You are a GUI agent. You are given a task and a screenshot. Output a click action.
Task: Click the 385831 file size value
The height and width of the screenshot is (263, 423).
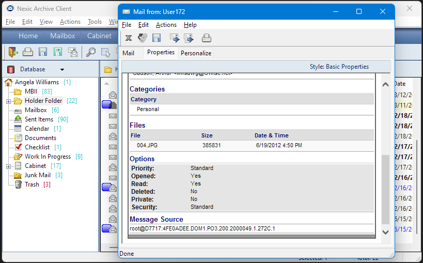pyautogui.click(x=212, y=146)
